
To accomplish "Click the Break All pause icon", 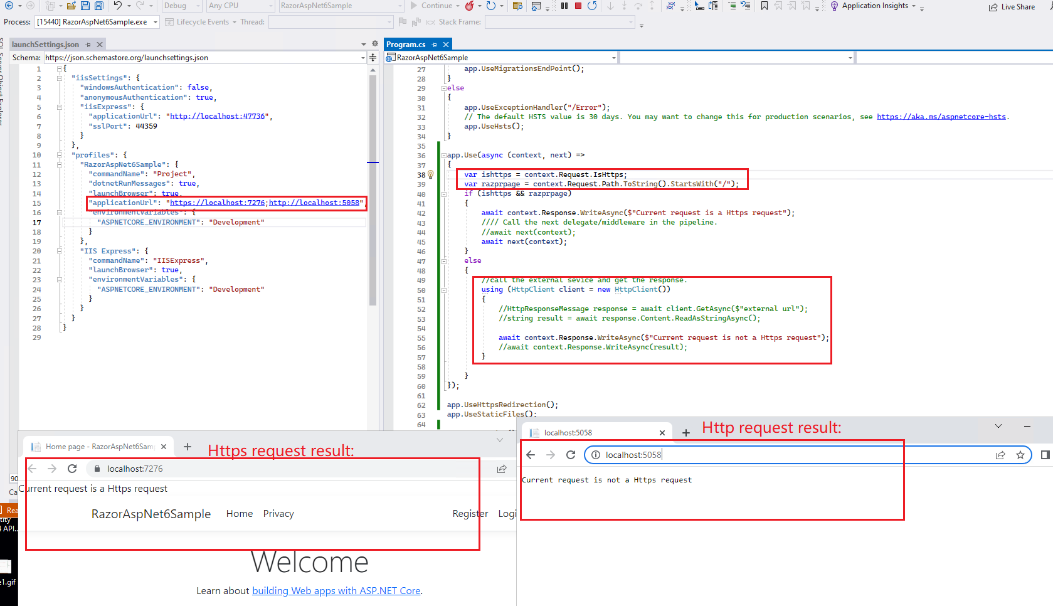I will [564, 6].
